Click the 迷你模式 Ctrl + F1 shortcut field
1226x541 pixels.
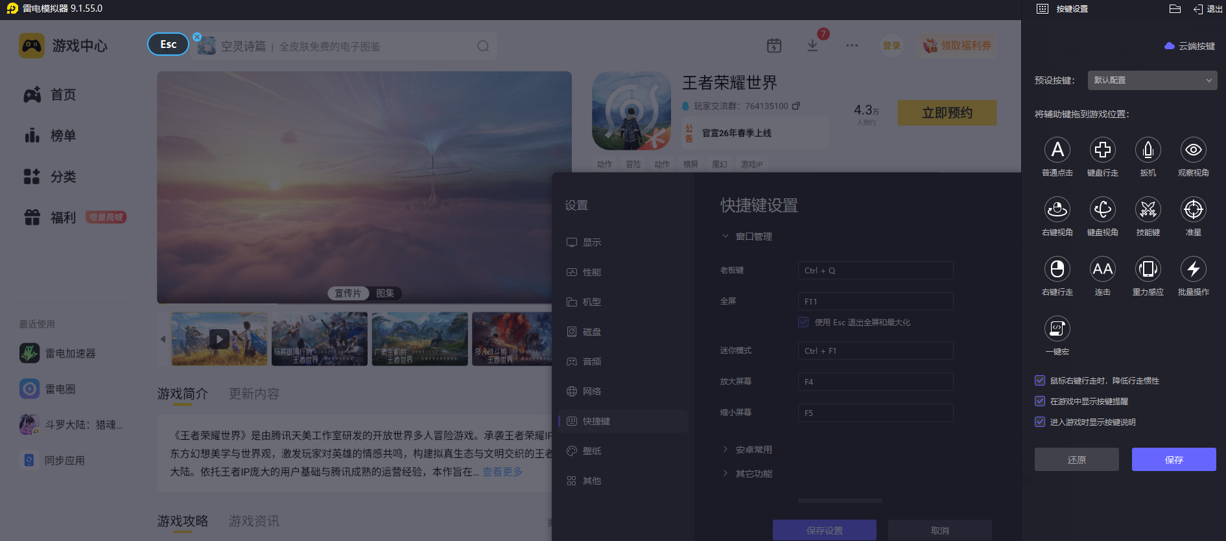click(876, 351)
